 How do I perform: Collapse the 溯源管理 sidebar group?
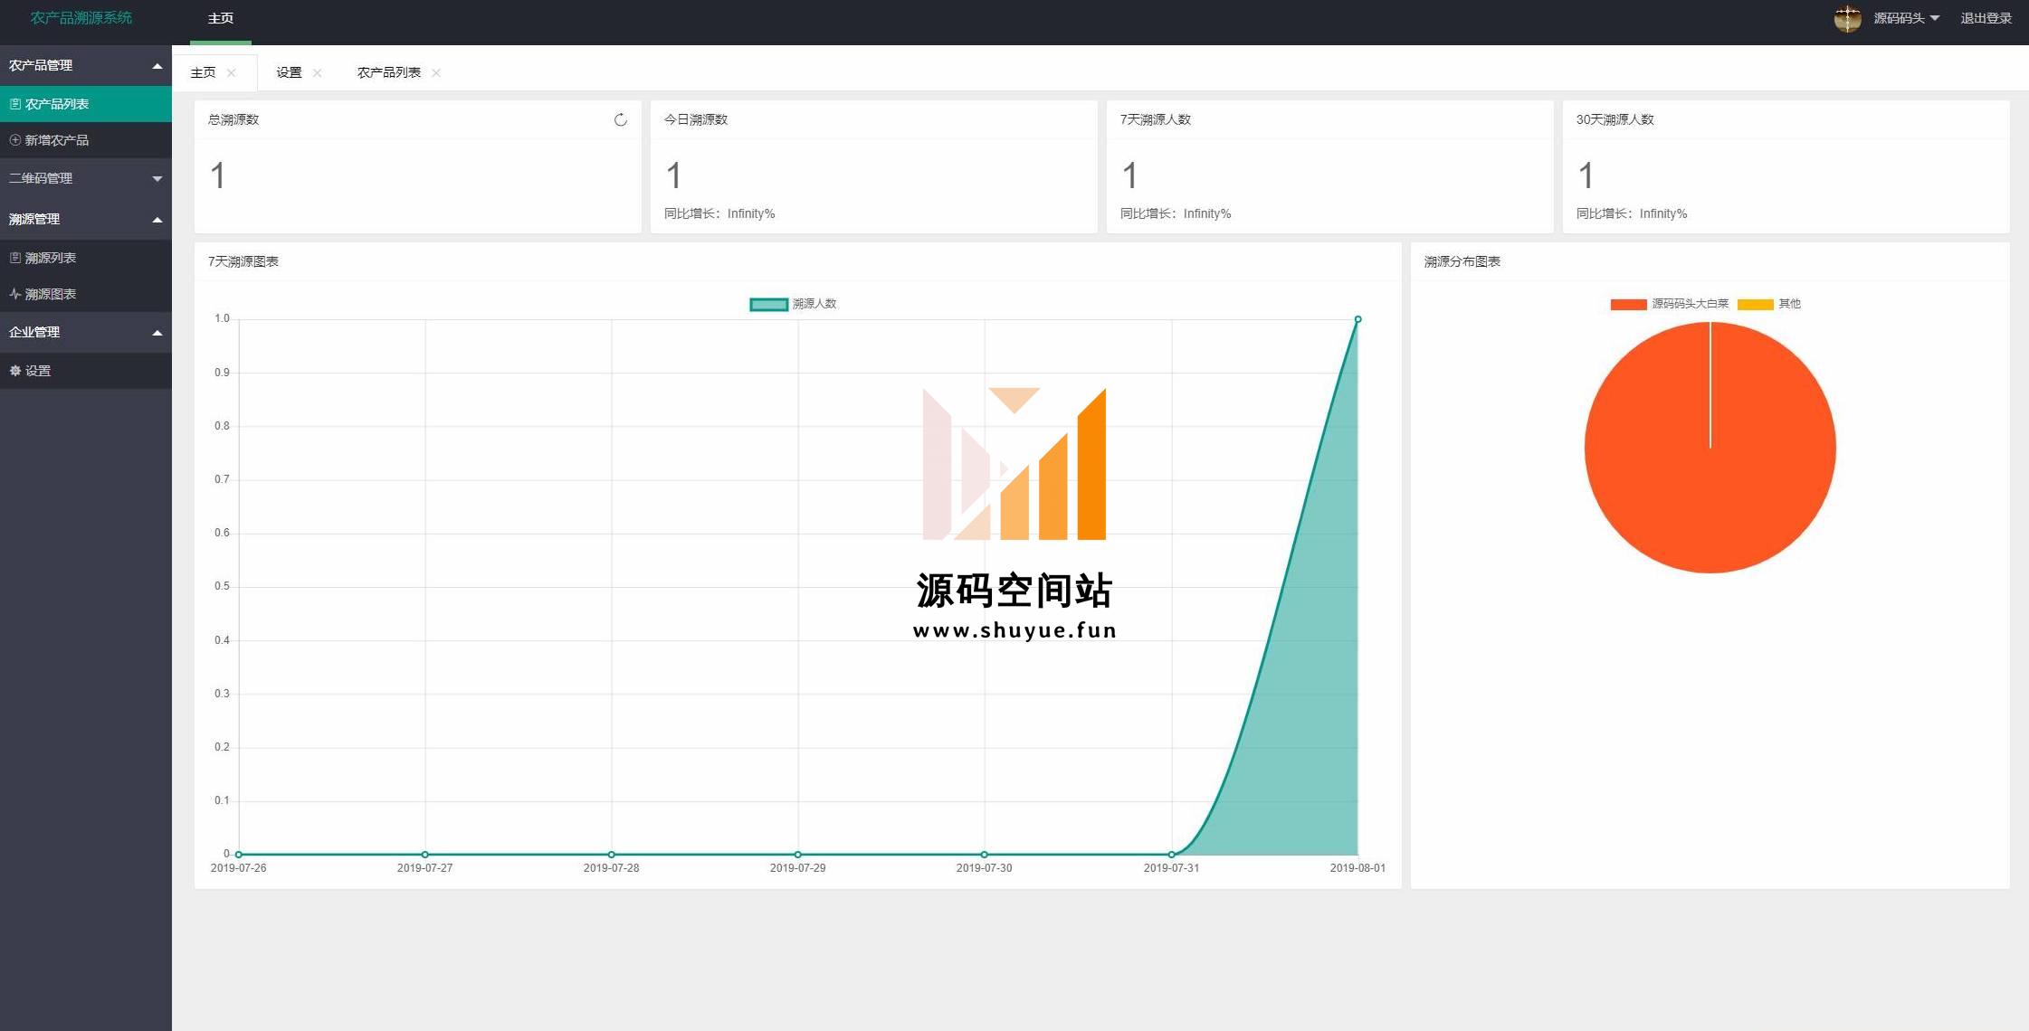(x=86, y=219)
